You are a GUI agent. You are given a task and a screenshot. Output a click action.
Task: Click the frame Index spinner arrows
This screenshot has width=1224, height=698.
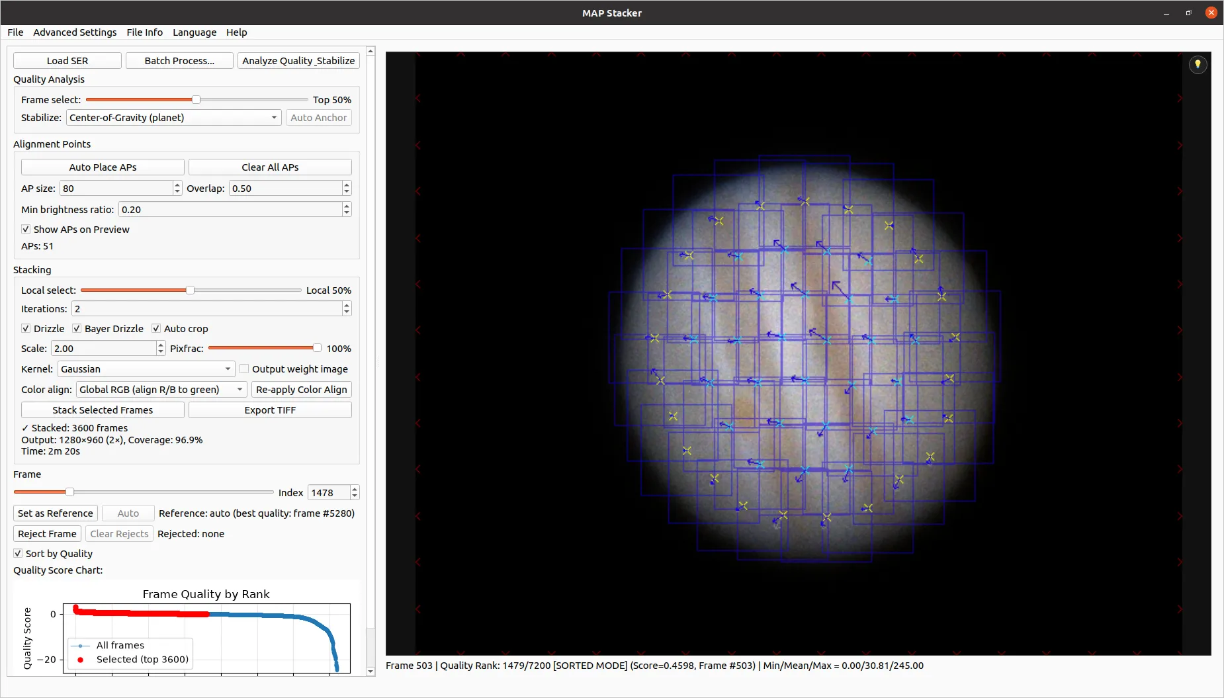point(355,492)
